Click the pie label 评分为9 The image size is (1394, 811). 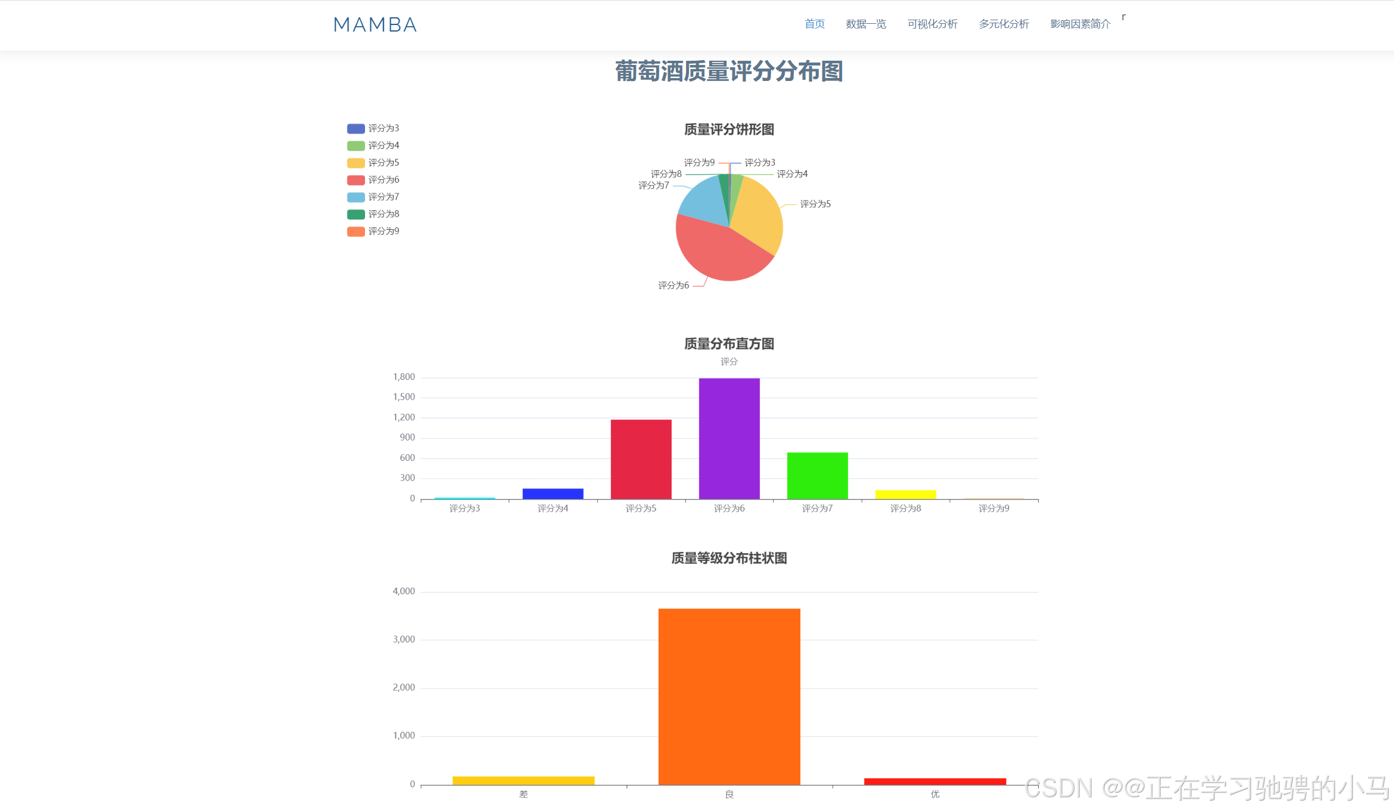699,163
